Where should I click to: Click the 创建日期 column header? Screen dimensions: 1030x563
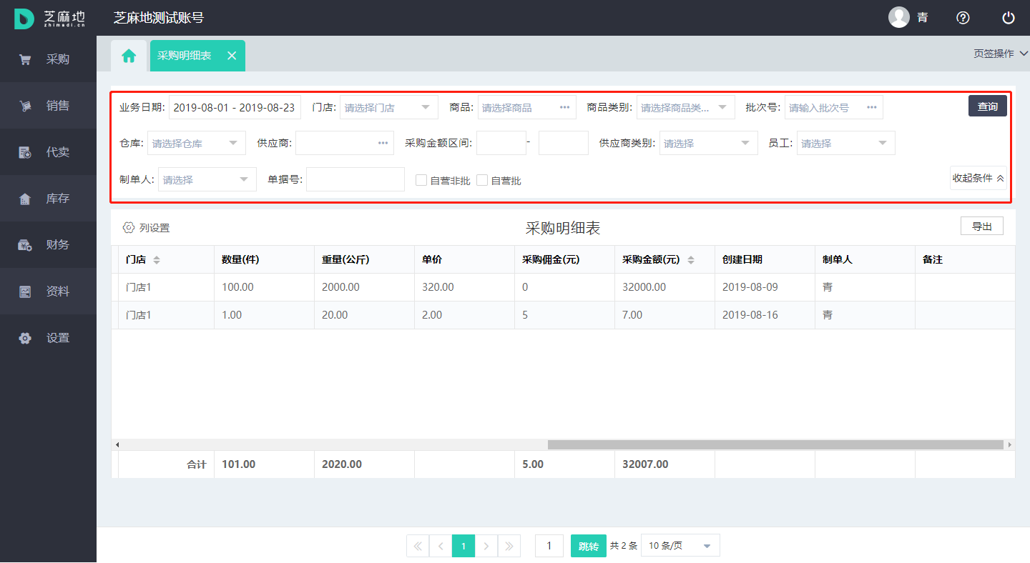coord(765,260)
